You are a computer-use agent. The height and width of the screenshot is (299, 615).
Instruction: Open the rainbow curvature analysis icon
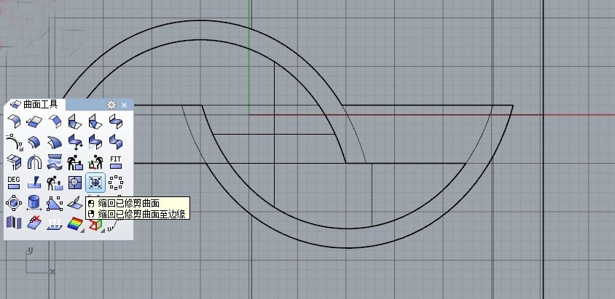tap(75, 223)
